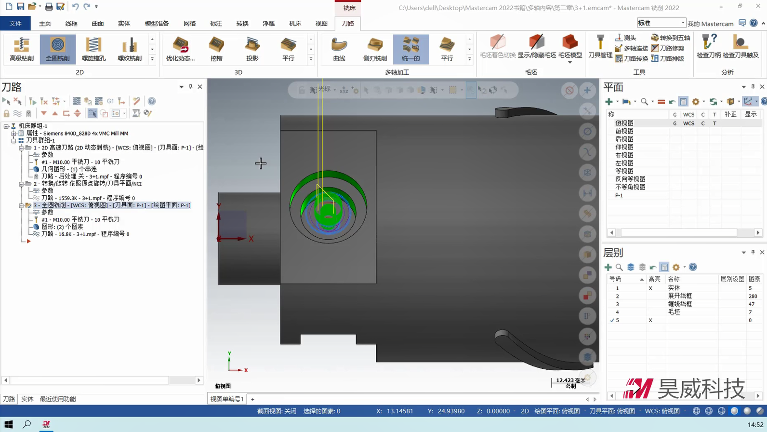The image size is (767, 432).
Task: Click the 检查刀具触及 analysis icon
Action: pyautogui.click(x=741, y=47)
